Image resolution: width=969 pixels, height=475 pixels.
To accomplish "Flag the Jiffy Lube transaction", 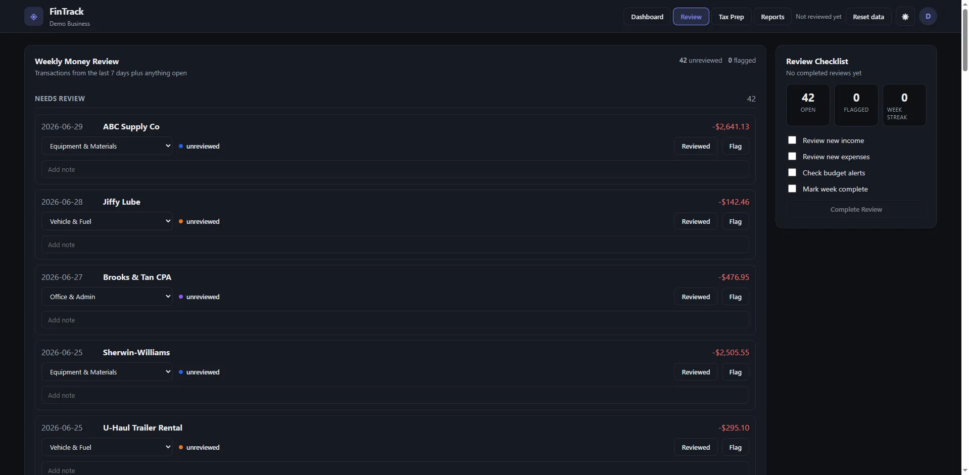I will pos(736,221).
